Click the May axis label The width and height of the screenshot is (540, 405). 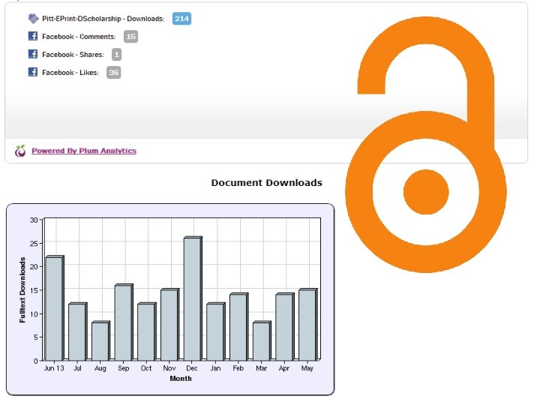(307, 368)
